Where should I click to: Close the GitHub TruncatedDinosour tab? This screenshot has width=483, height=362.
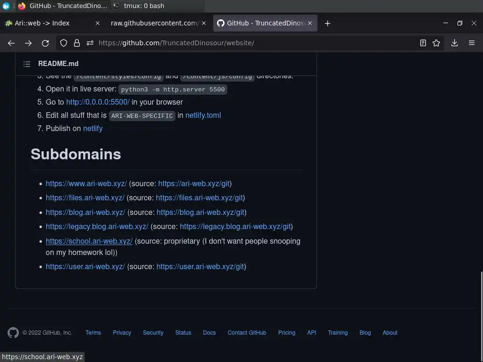click(310, 23)
